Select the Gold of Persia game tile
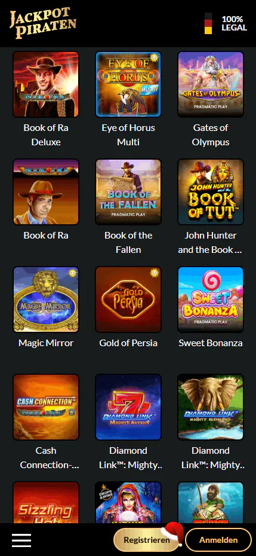 (x=128, y=300)
